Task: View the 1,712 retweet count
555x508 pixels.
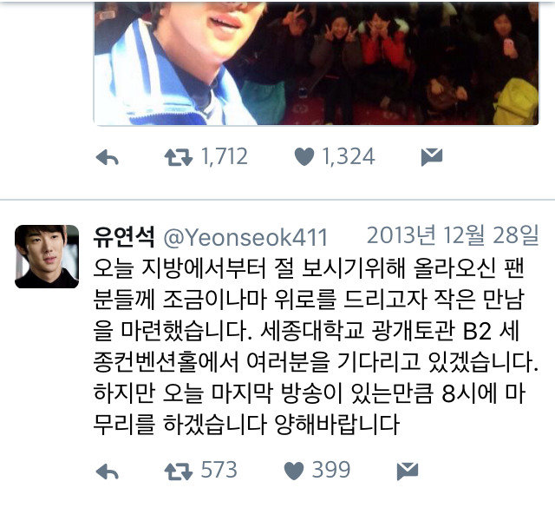Action: (225, 156)
